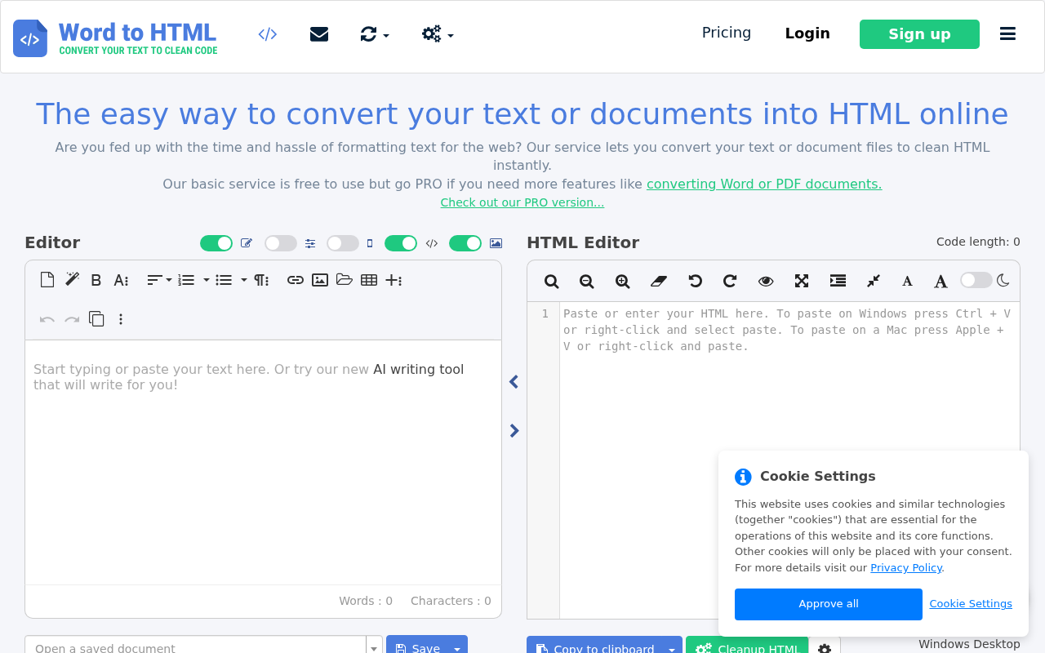Click the copy/select all icon in the Editor toolbar
Viewport: 1045px width, 653px height.
(96, 318)
